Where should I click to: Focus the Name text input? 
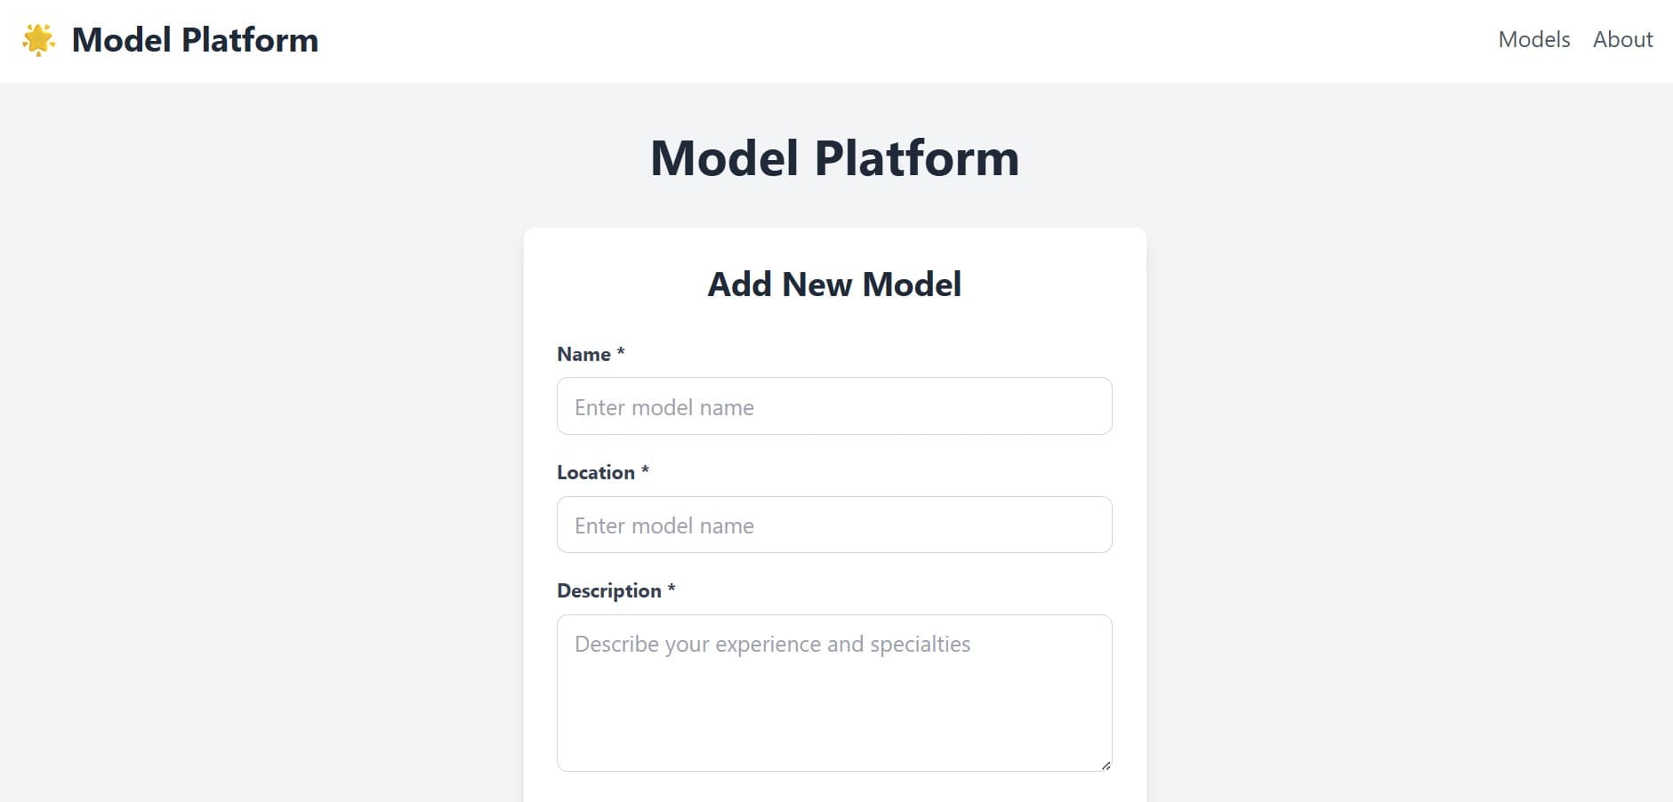(x=834, y=406)
